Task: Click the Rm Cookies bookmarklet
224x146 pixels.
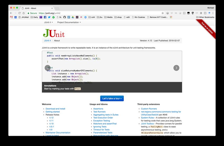Action: pos(138,17)
